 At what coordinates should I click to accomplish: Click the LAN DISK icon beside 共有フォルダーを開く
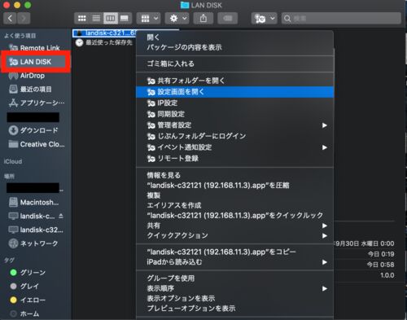151,81
